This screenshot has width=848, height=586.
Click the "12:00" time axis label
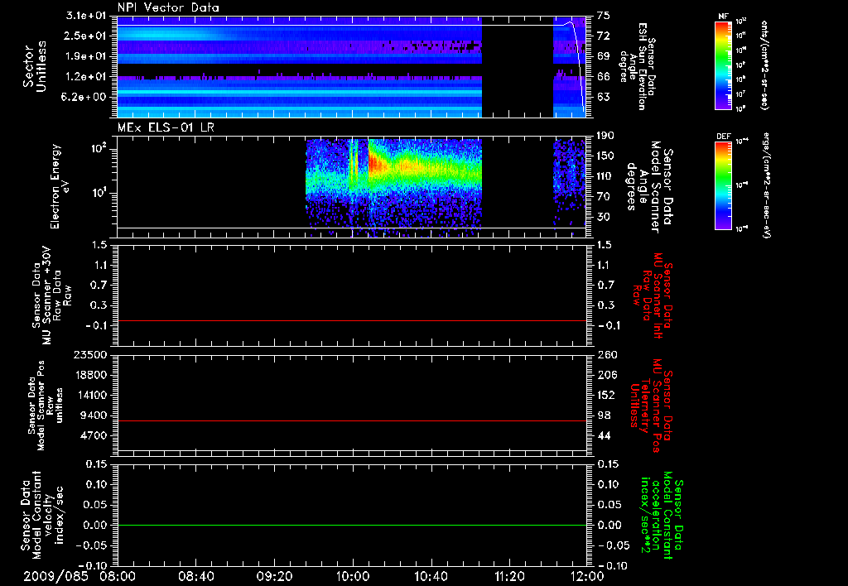[587, 576]
